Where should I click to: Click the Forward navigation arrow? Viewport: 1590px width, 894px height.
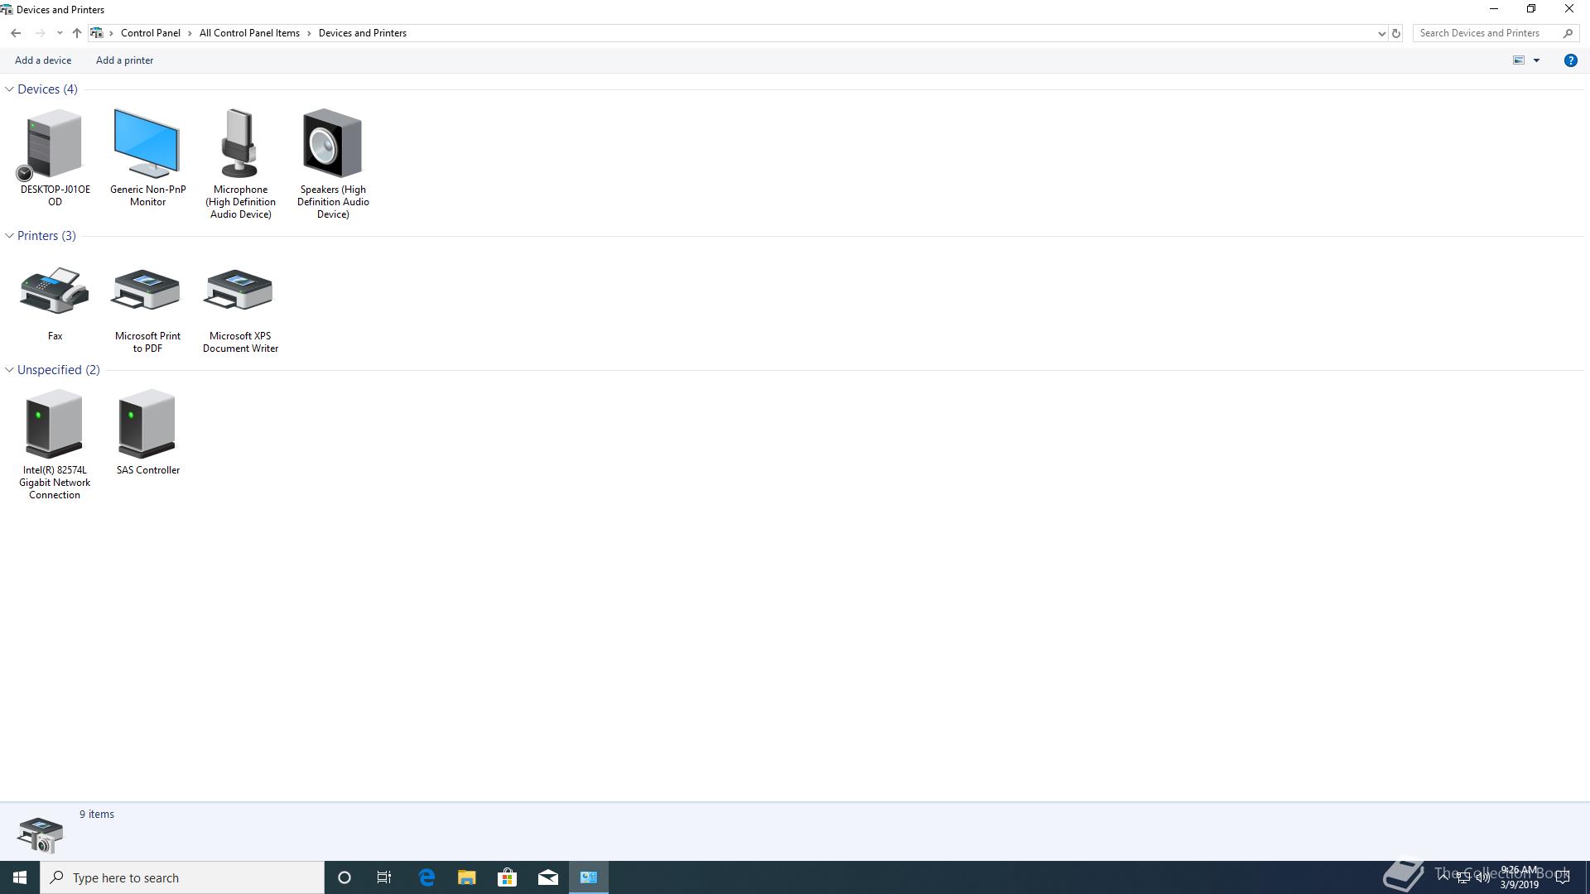point(40,33)
